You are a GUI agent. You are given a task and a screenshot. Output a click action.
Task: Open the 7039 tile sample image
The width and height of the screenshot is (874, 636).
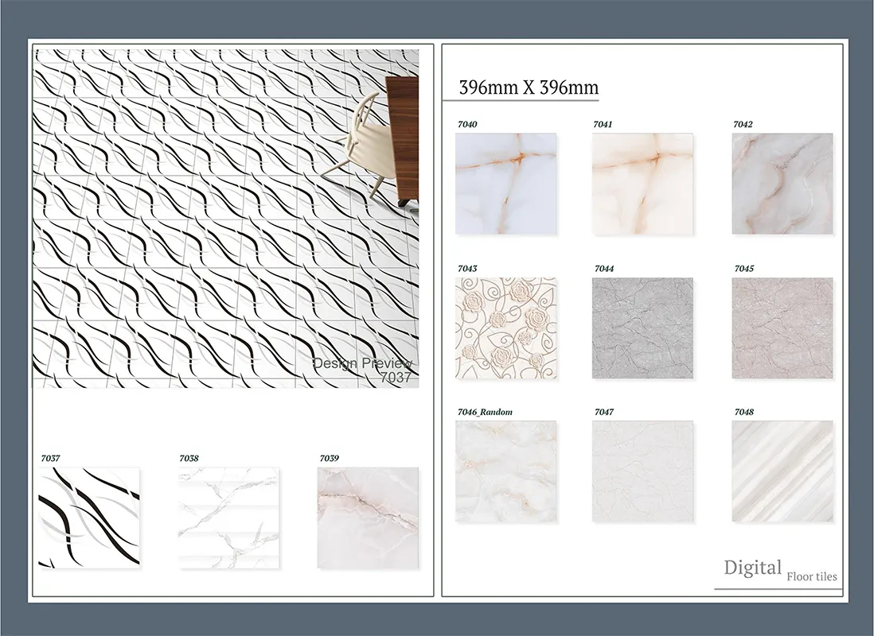pos(368,518)
